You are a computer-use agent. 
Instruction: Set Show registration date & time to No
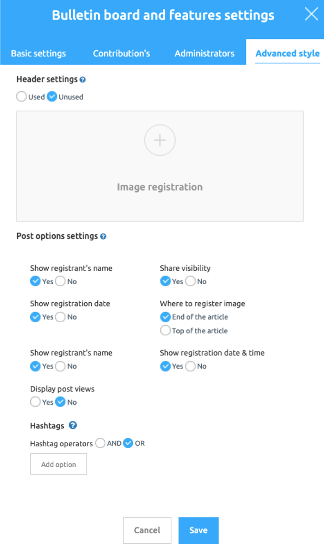[191, 366]
